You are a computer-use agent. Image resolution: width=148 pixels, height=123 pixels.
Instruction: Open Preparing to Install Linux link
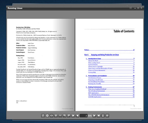coord(111,80)
